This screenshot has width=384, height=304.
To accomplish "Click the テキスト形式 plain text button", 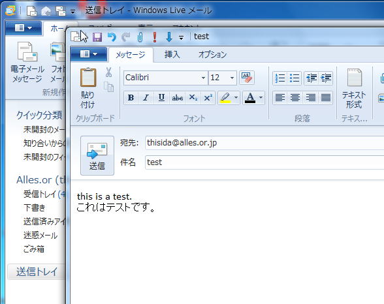I will 354,89.
